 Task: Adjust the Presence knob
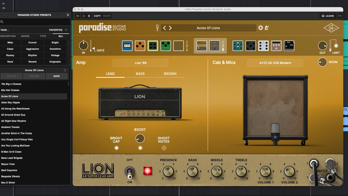tap(168, 171)
